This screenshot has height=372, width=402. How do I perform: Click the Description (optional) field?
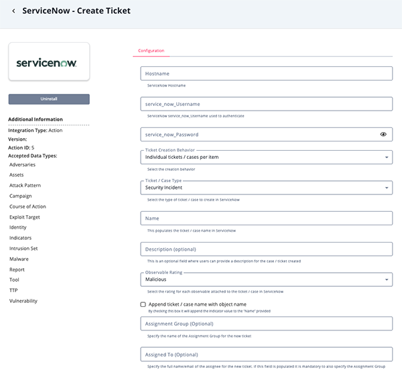point(266,249)
